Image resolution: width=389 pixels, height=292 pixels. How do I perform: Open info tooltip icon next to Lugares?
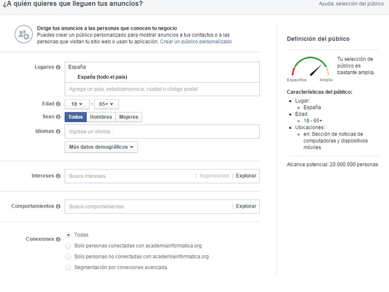tap(58, 67)
